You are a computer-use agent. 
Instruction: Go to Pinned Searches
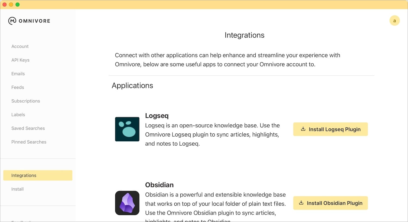click(x=29, y=142)
